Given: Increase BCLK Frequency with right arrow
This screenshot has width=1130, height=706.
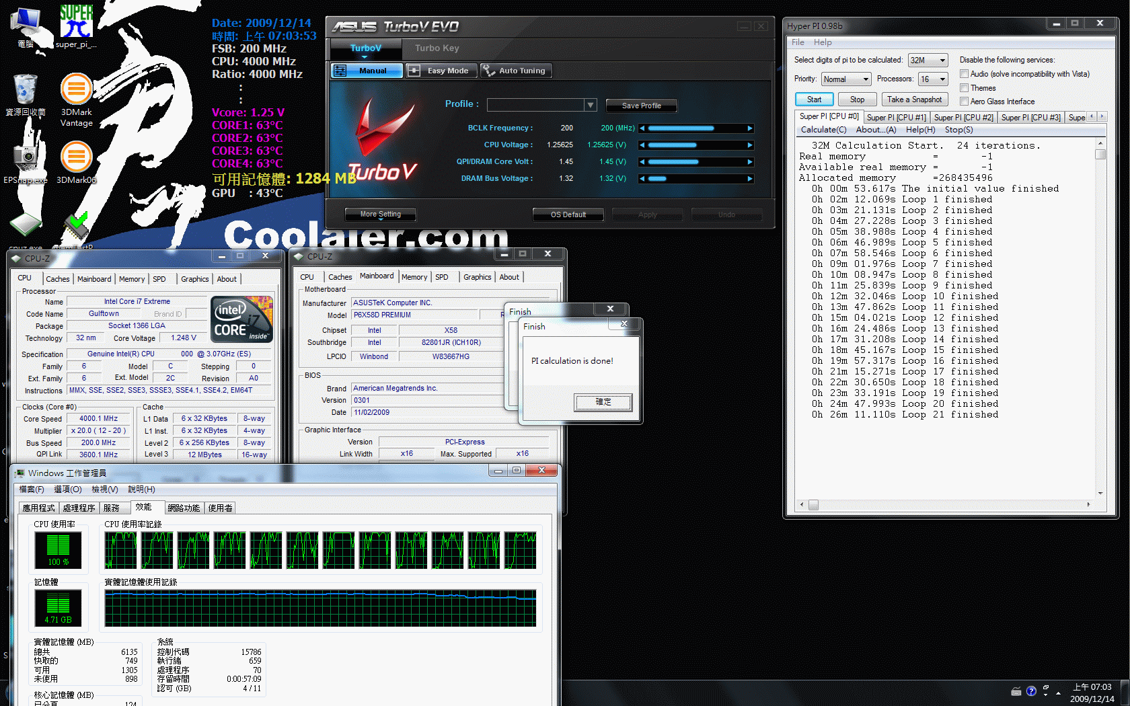Looking at the screenshot, I should point(750,128).
